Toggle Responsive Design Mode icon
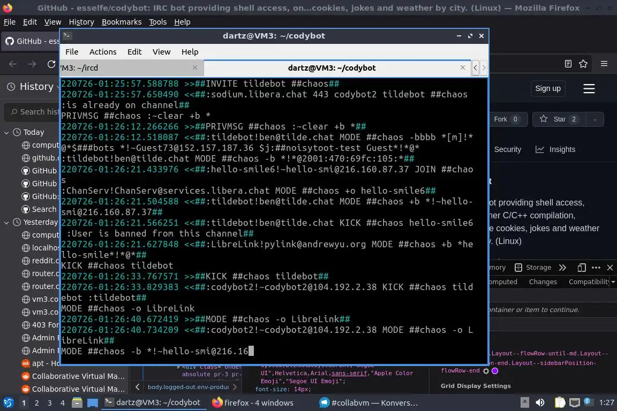The height and width of the screenshot is (411, 617). (582, 268)
